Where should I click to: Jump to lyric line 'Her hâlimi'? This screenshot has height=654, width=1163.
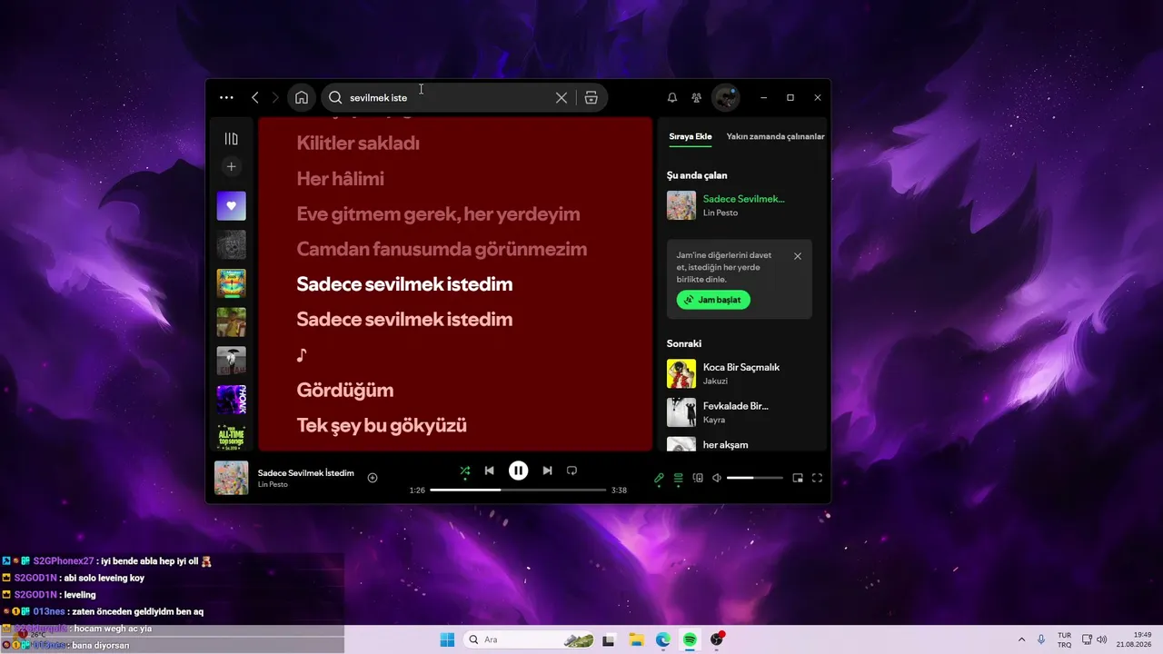(x=340, y=178)
